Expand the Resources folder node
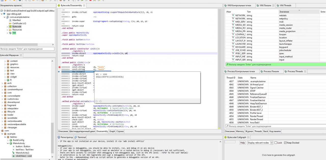 [7, 30]
